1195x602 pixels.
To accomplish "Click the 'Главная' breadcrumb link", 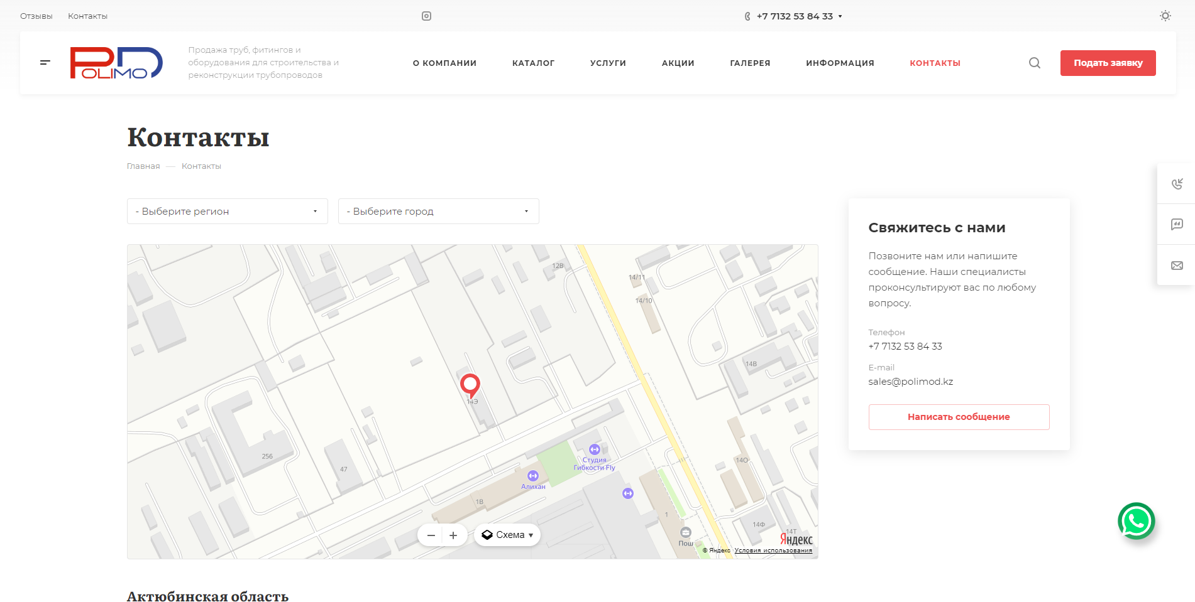I will pyautogui.click(x=143, y=166).
